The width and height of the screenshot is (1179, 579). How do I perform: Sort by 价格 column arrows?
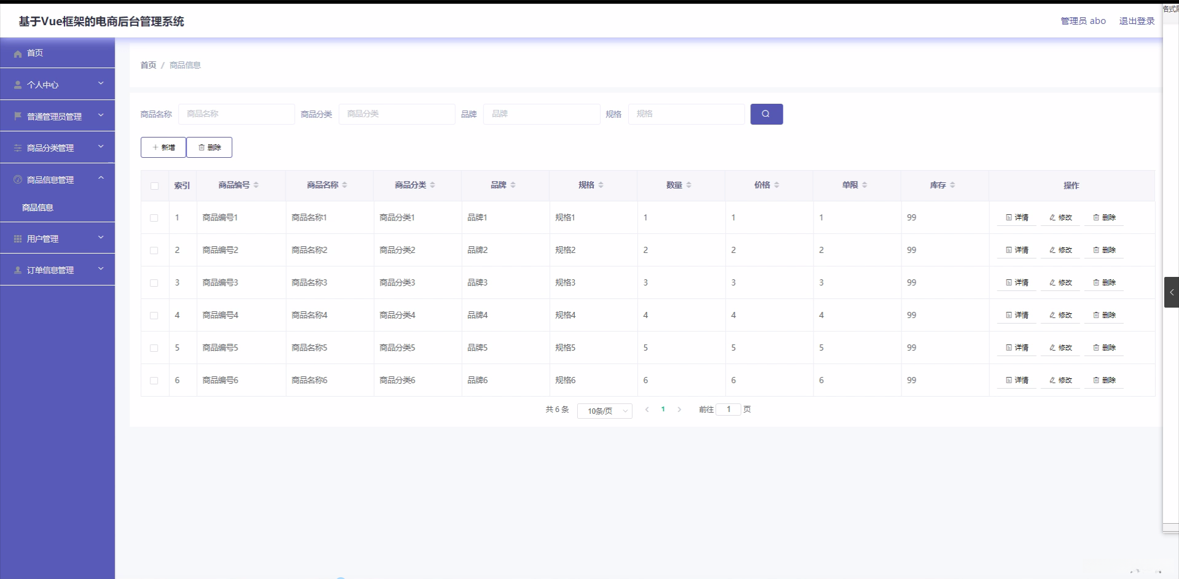(x=776, y=185)
